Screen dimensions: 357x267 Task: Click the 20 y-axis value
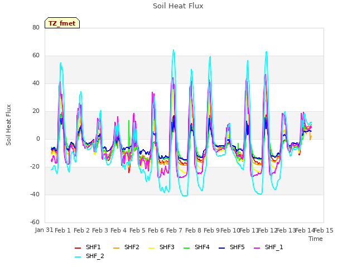(36, 111)
